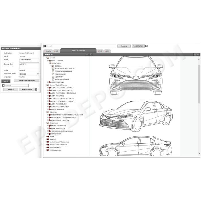Expand the Vehicle Interior node
Screen dimensions: 201x201
(x=46, y=147)
